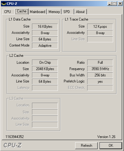Click the Refresh button
Image resolution: width=124 pixels, height=151 pixels.
click(x=87, y=146)
